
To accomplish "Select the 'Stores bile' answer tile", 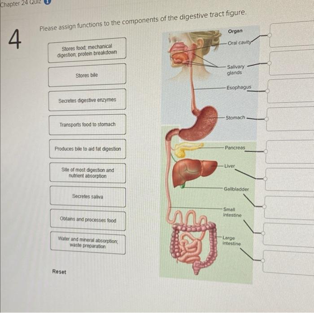I will pos(87,75).
